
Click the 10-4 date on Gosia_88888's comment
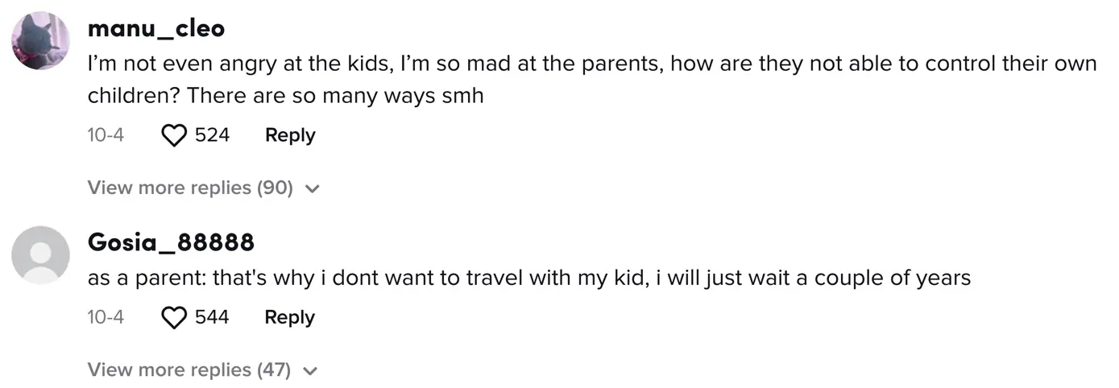106,317
